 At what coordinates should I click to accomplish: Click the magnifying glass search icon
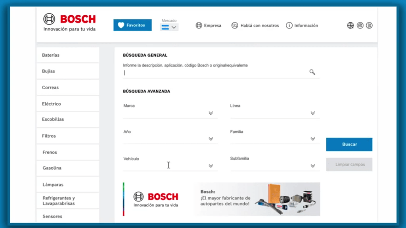coord(312,72)
